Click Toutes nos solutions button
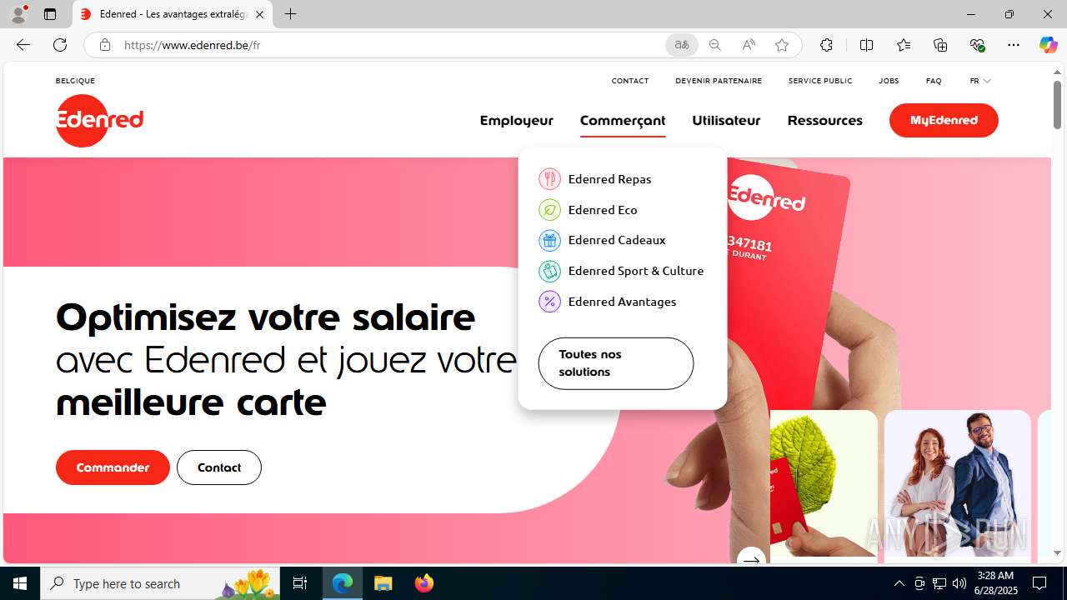The image size is (1067, 600). (616, 363)
